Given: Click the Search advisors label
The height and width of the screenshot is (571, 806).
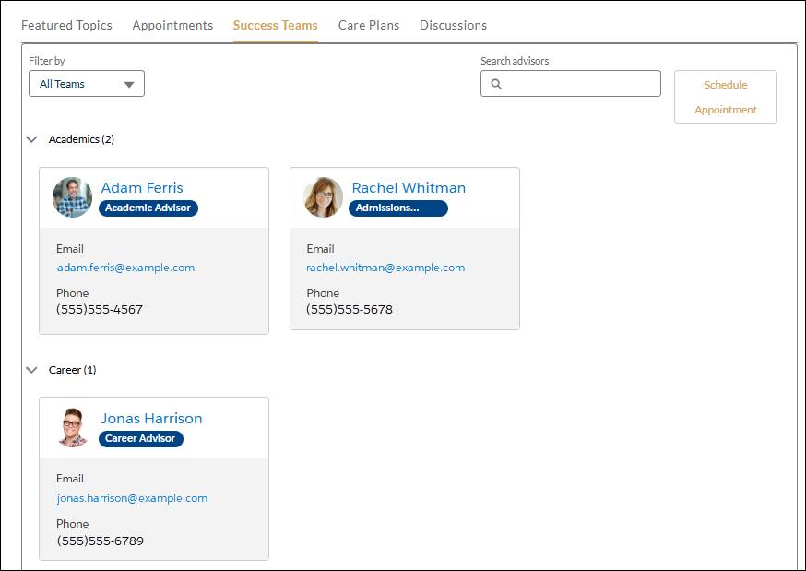Looking at the screenshot, I should (515, 61).
